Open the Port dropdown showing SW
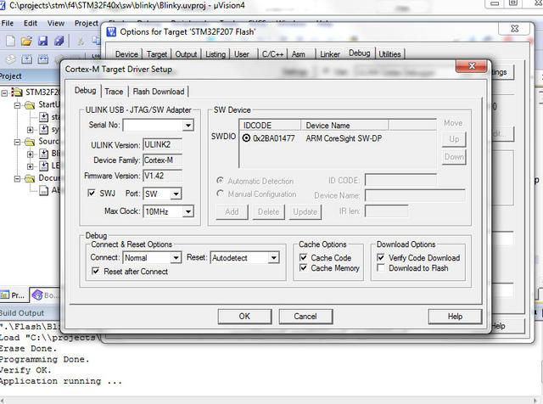543x404 pixels. tap(176, 194)
